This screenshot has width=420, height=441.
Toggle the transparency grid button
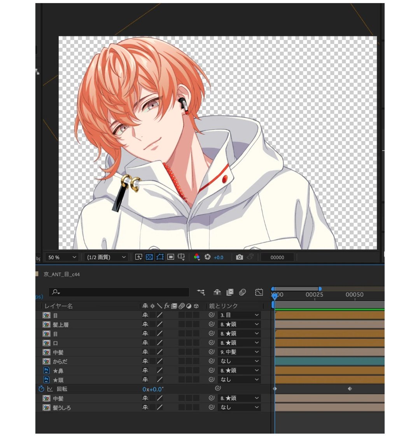149,257
